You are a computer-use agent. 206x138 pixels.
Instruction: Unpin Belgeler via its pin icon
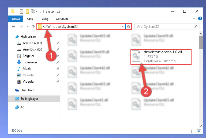58,56
